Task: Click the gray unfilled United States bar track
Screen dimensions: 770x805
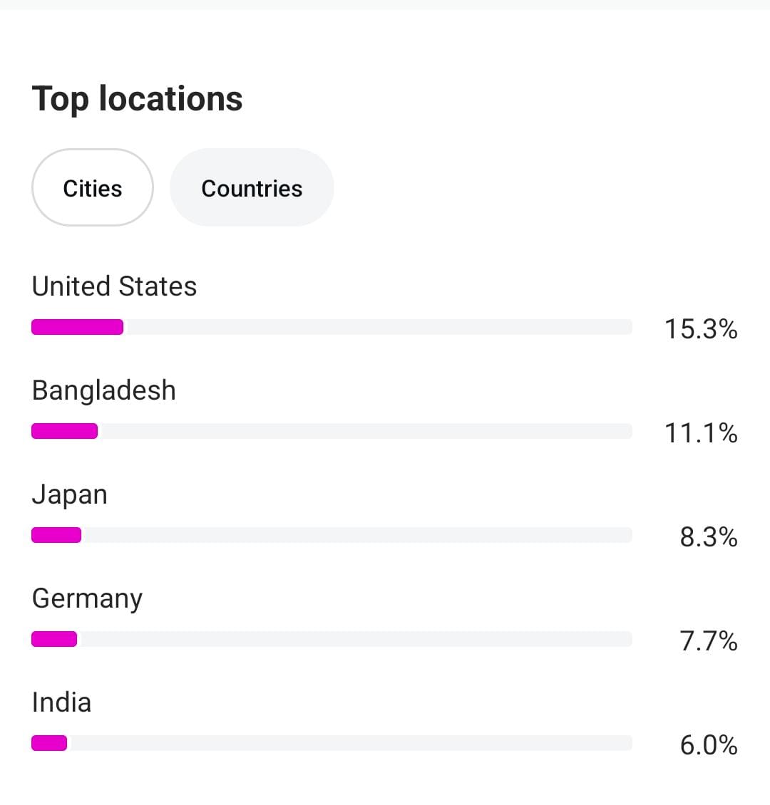Action: click(378, 327)
